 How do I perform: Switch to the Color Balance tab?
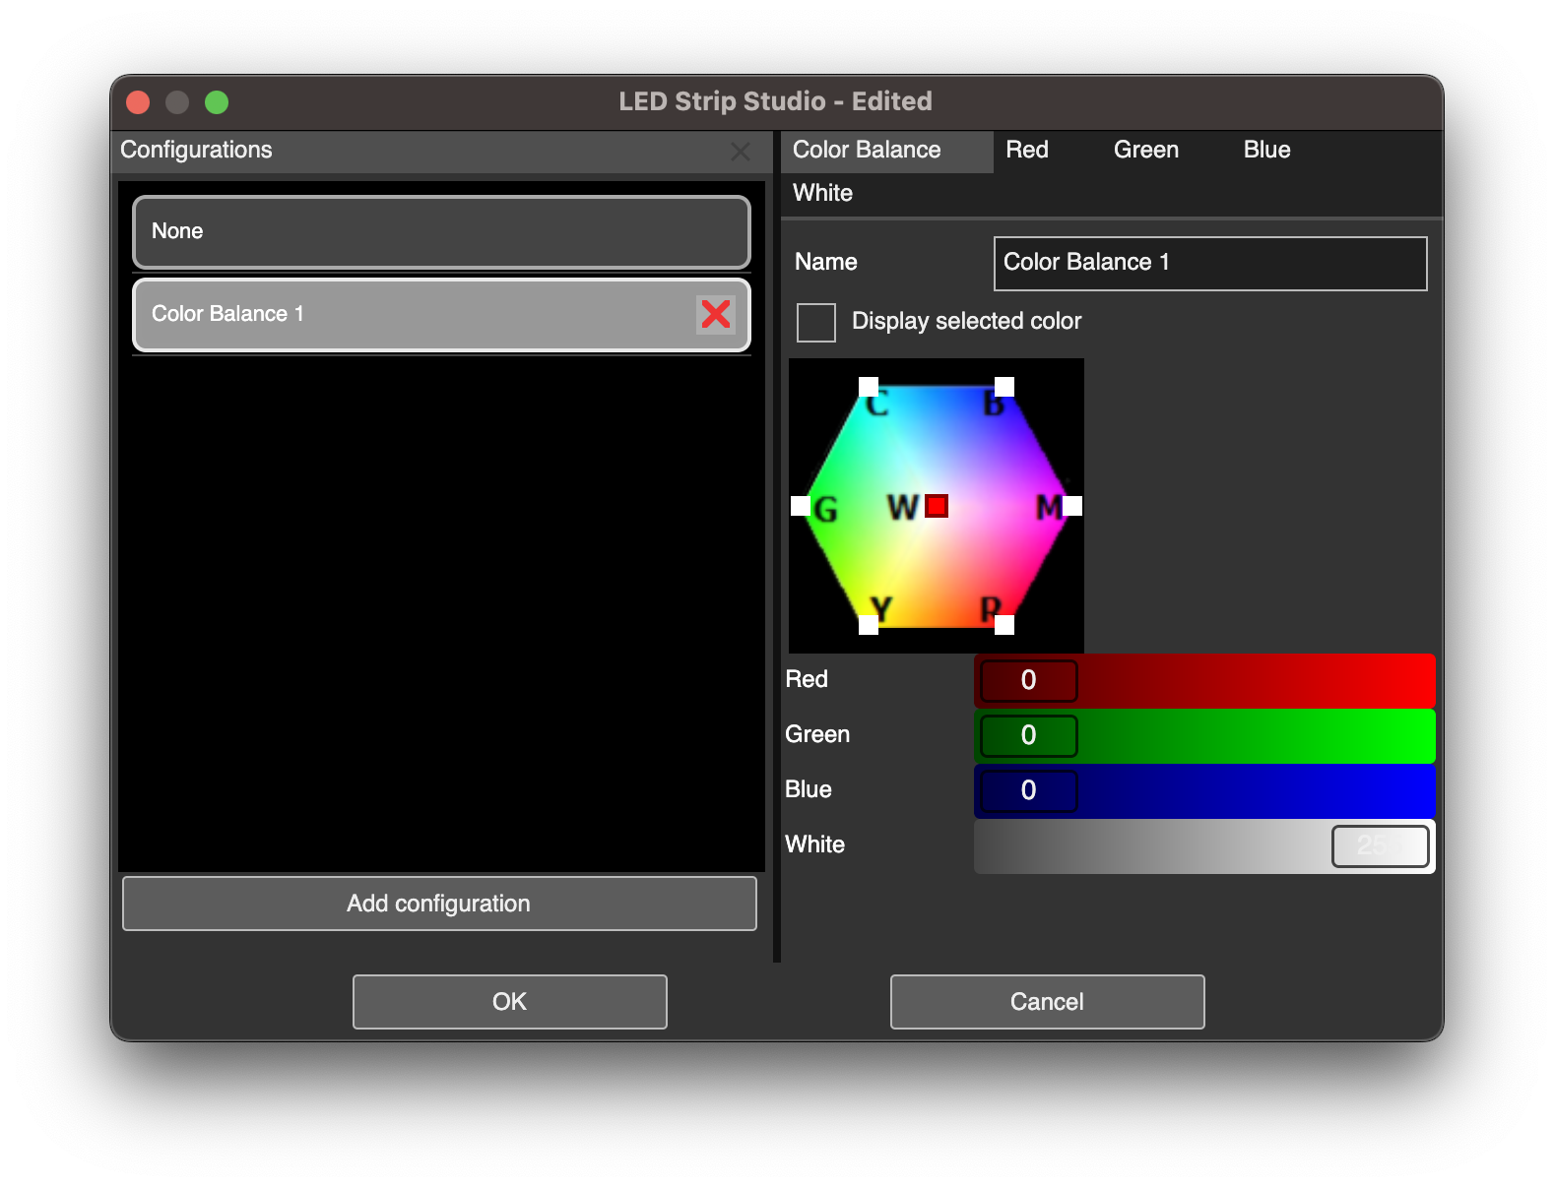pyautogui.click(x=887, y=151)
